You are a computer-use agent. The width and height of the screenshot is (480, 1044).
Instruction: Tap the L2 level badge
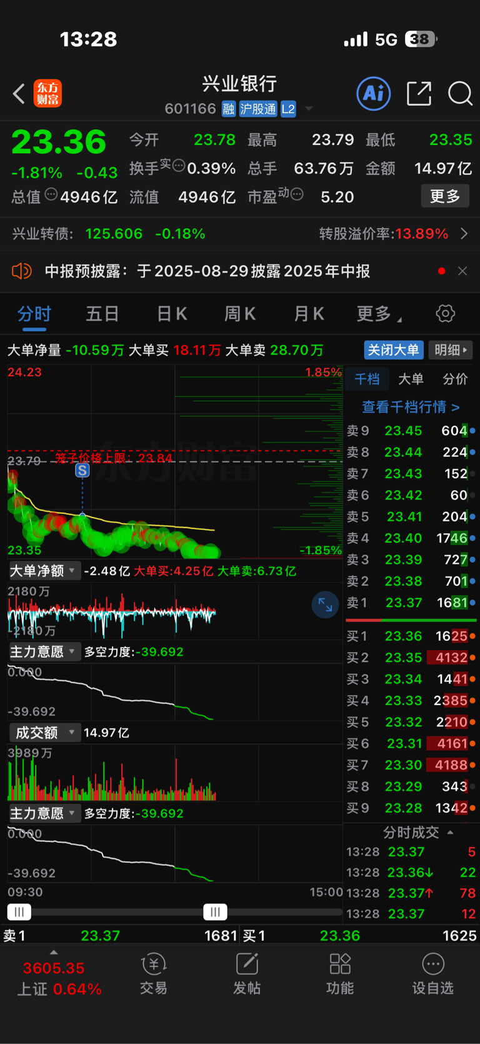(288, 109)
